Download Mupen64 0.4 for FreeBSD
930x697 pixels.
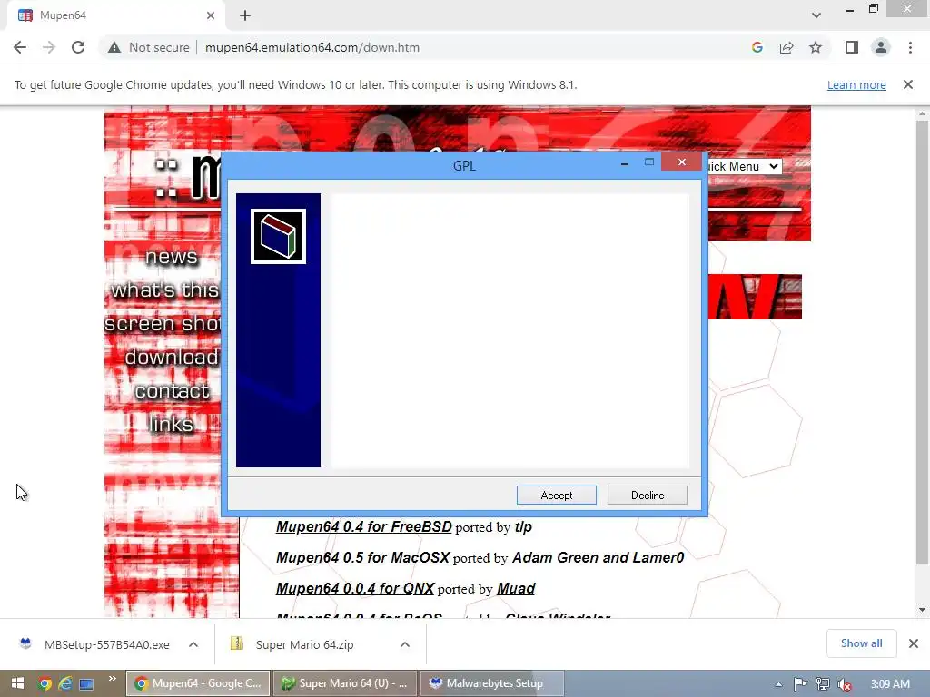pyautogui.click(x=363, y=527)
